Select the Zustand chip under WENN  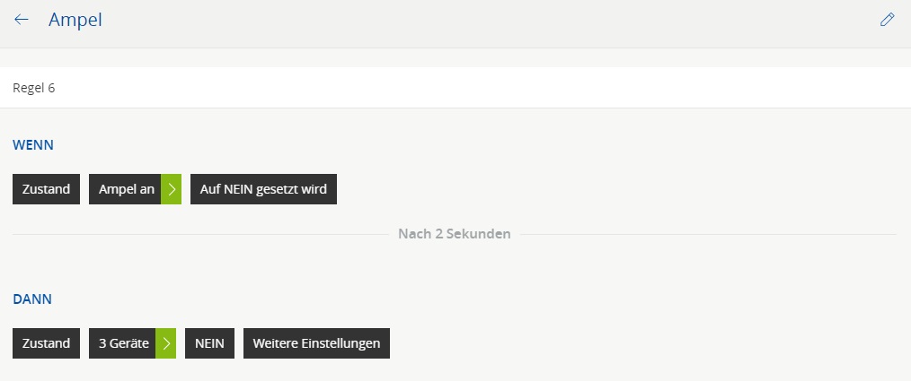pos(46,189)
